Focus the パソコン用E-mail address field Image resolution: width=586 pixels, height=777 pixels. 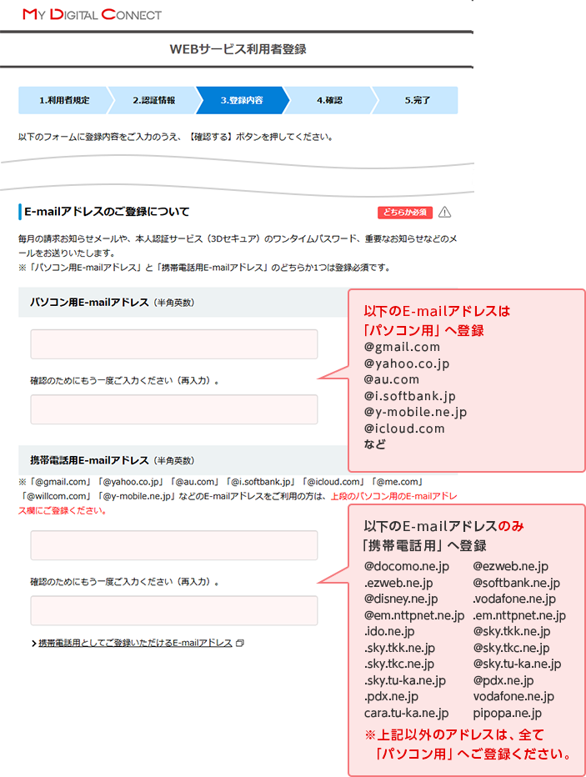pos(174,344)
